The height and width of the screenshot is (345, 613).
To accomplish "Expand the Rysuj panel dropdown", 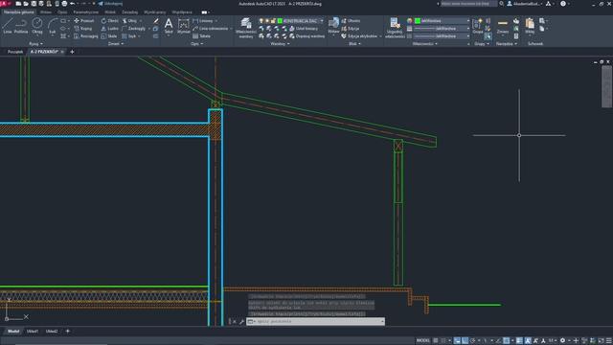I will 36,44.
